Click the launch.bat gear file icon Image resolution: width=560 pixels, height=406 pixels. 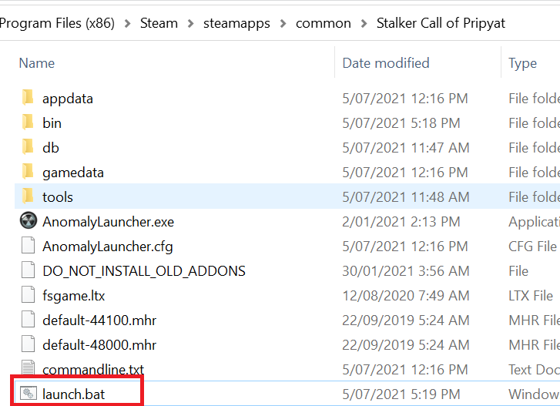[29, 394]
